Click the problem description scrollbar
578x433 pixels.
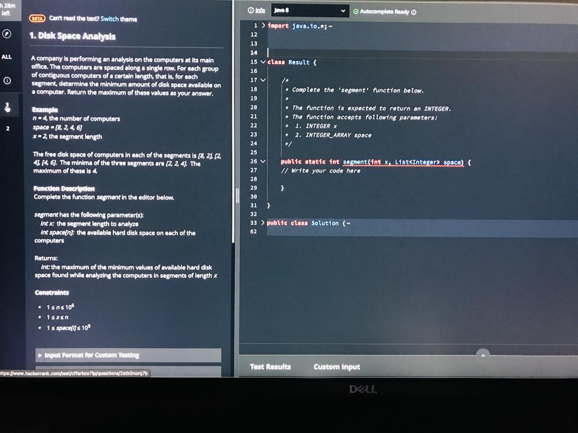[x=232, y=121]
